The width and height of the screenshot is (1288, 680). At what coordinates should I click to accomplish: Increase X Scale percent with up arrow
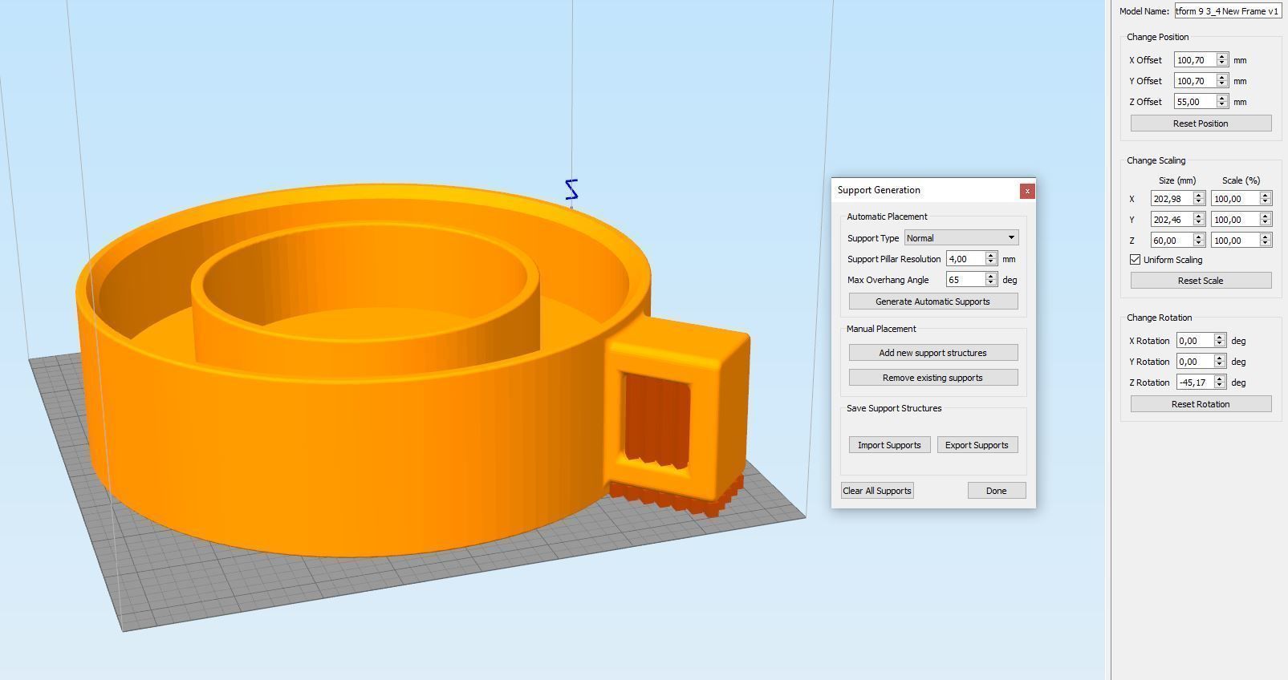point(1266,195)
